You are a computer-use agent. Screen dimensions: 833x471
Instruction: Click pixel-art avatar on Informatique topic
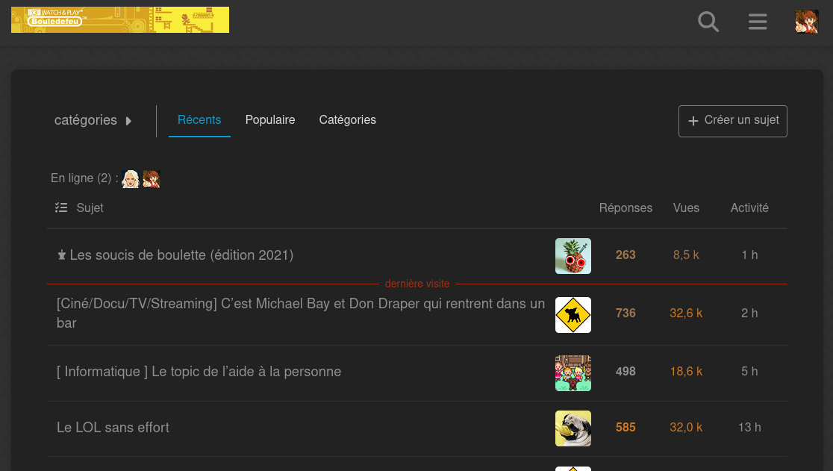point(573,372)
